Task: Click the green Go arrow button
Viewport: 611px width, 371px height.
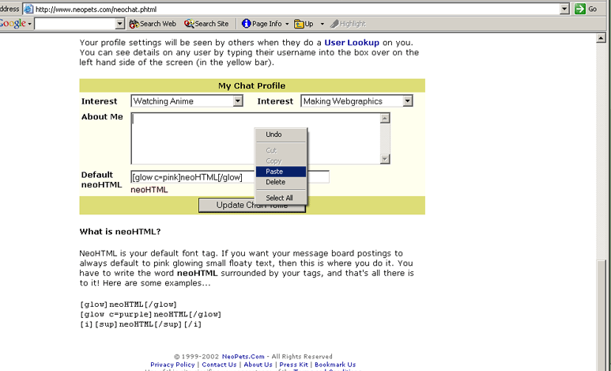Action: [x=580, y=9]
